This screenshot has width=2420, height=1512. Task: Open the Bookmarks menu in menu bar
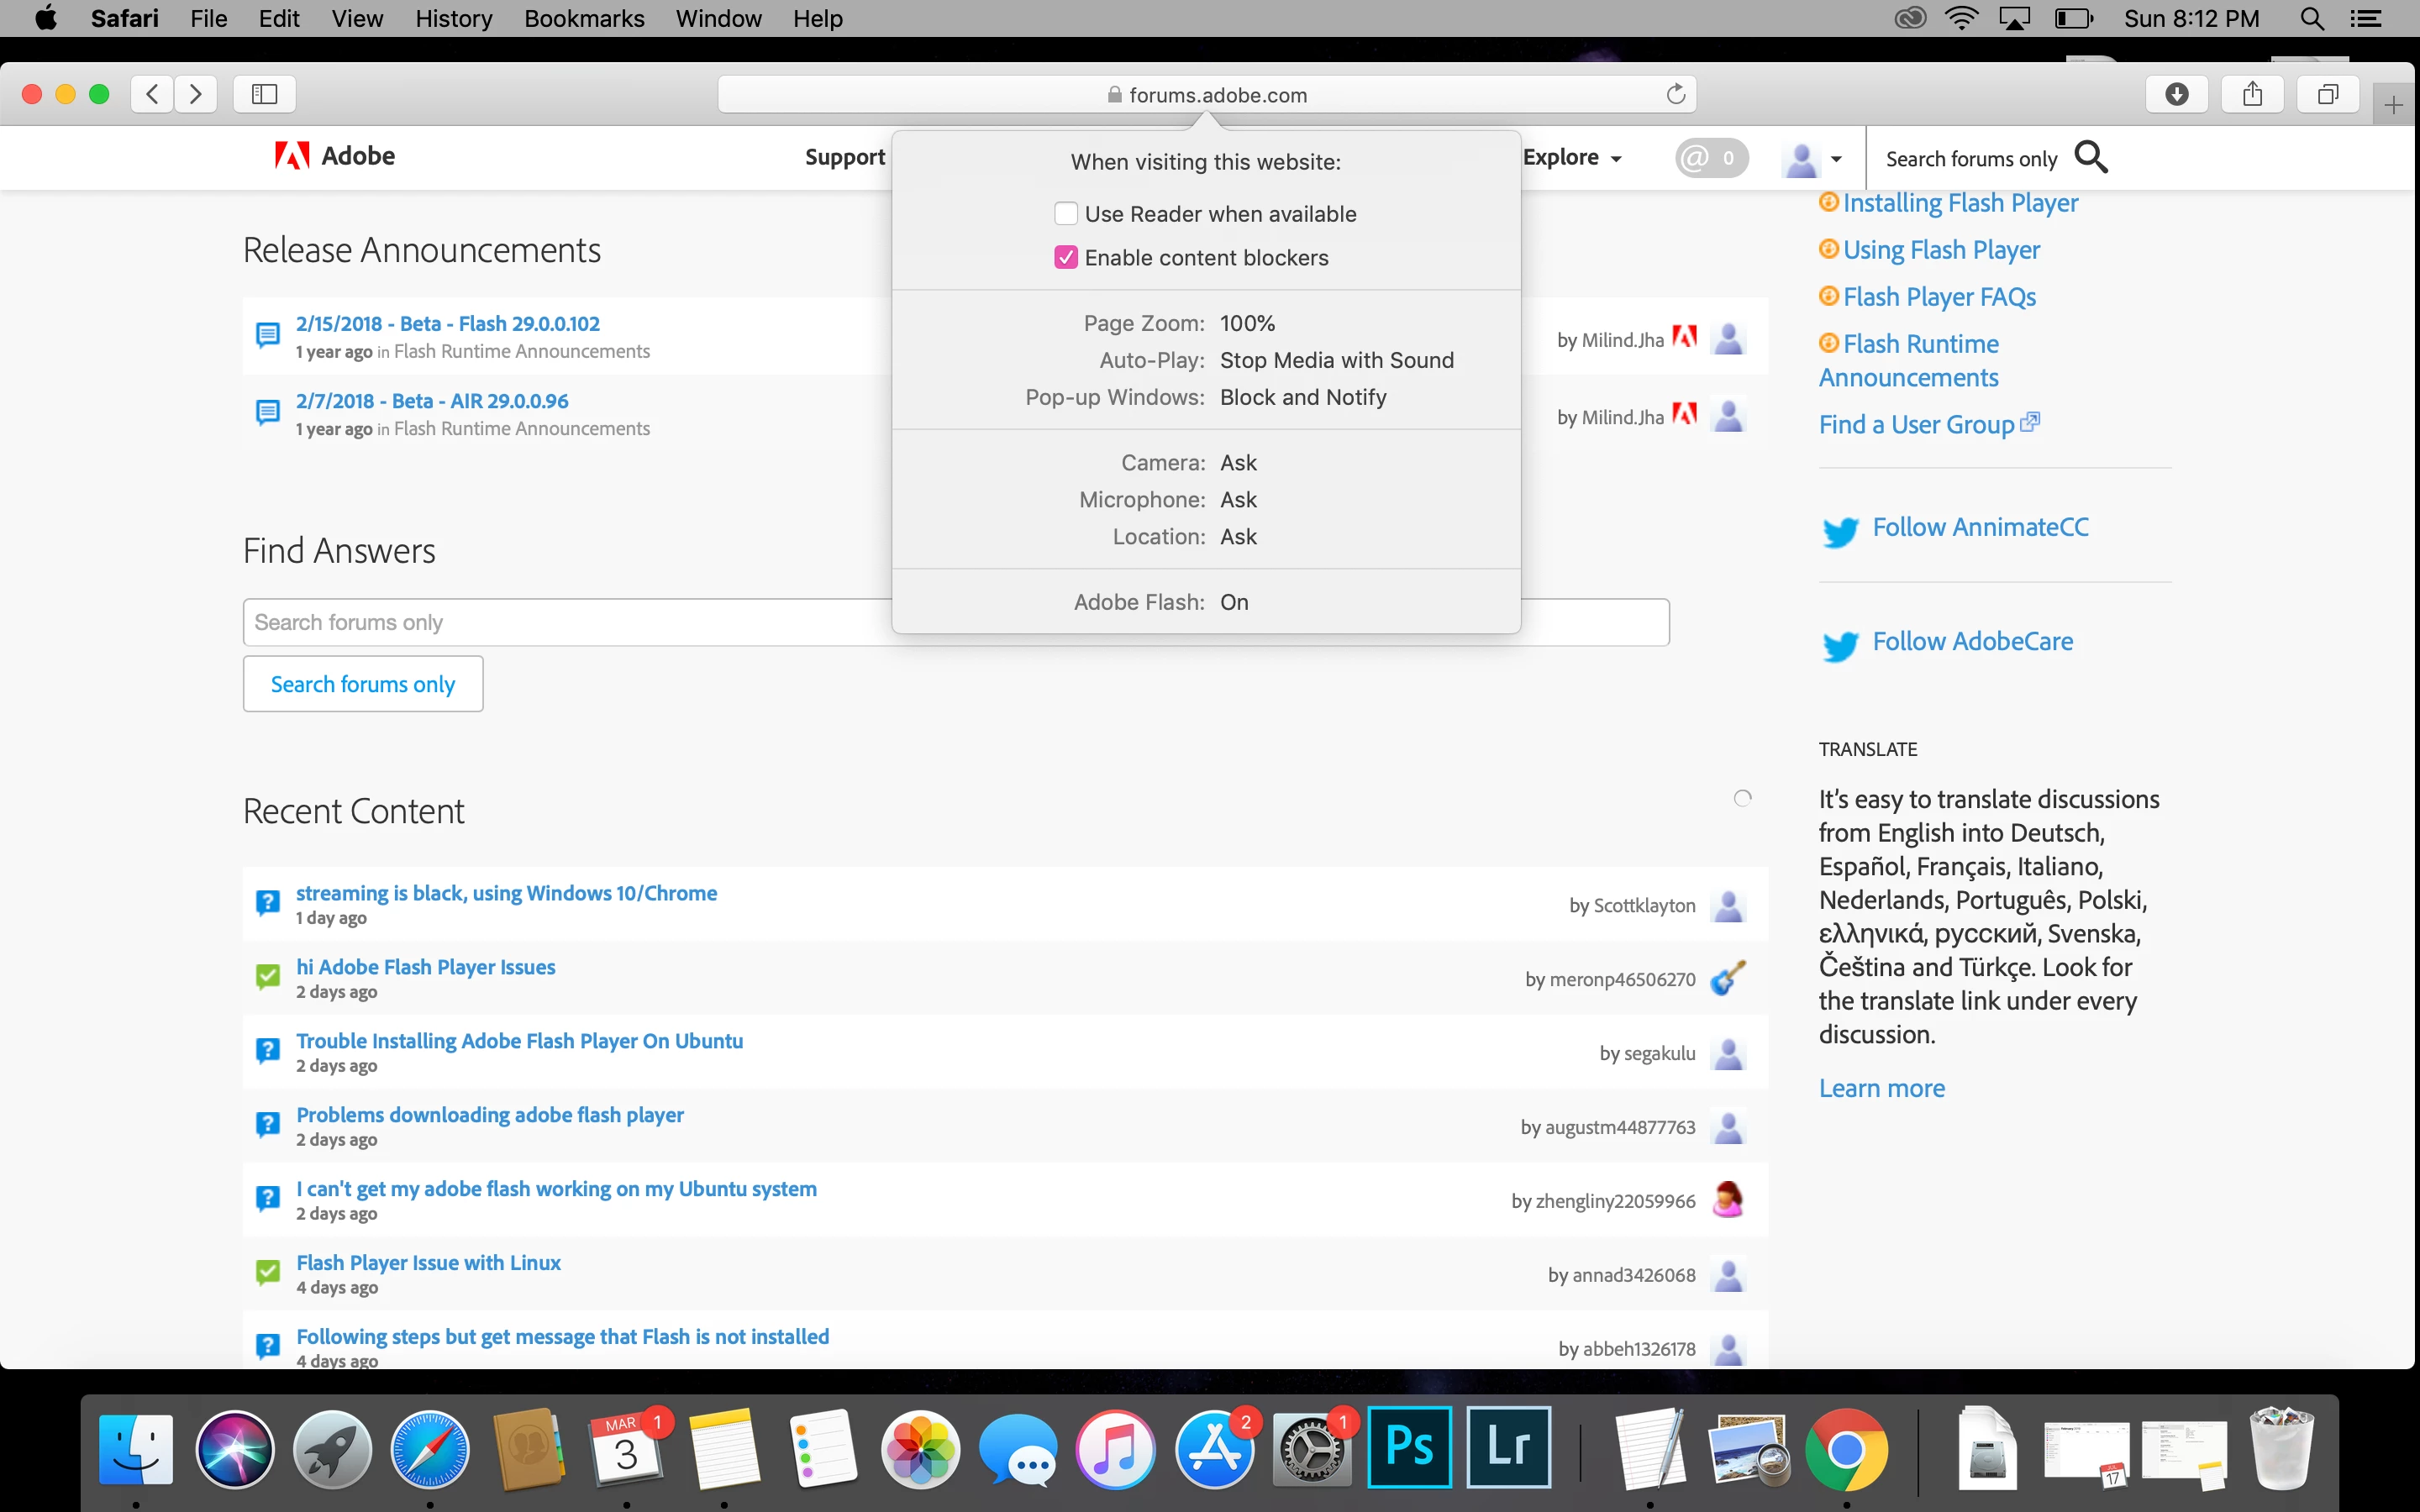584,18
